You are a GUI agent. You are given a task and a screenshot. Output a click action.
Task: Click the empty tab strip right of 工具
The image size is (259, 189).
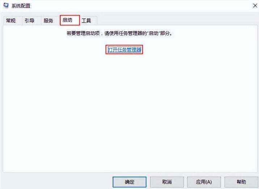click(177, 21)
